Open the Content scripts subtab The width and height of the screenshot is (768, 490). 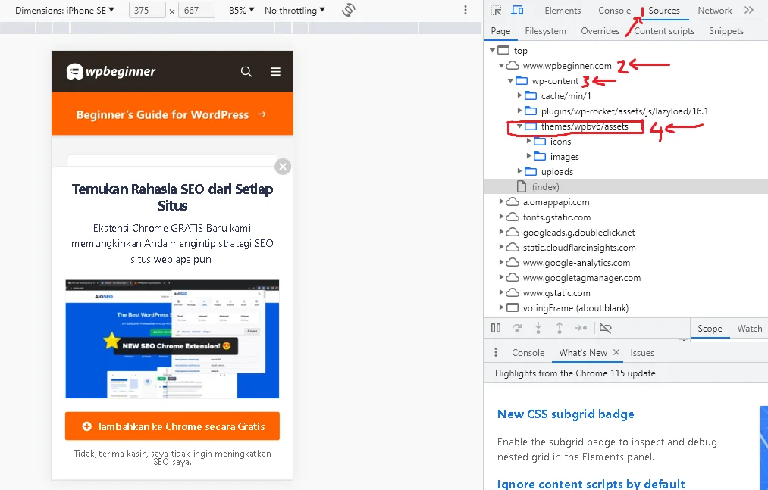click(664, 31)
